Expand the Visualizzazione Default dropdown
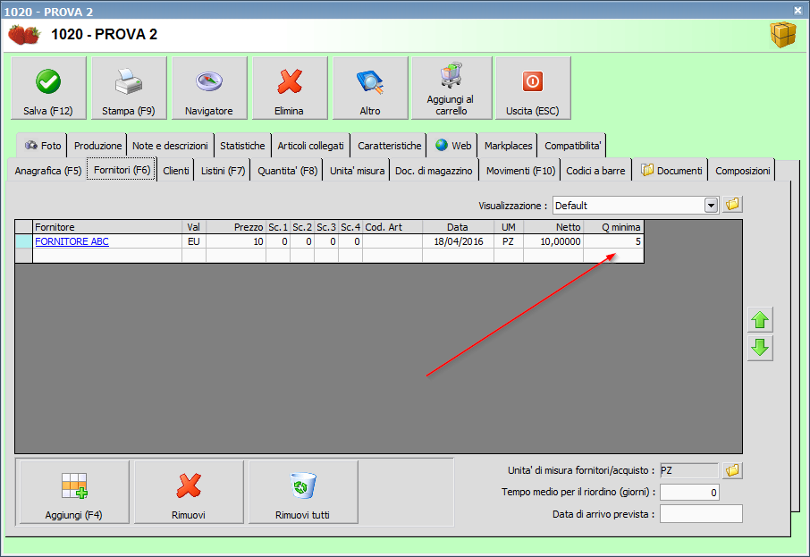 (x=711, y=205)
